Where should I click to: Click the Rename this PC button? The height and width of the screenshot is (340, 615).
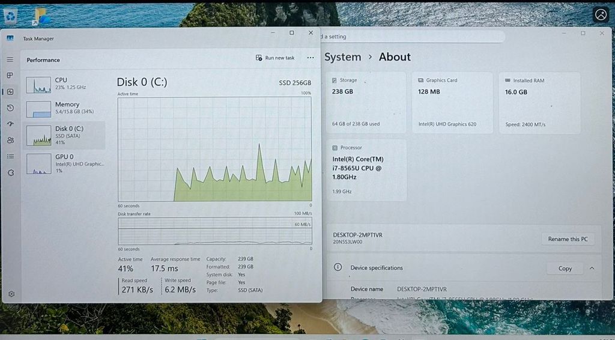point(568,239)
